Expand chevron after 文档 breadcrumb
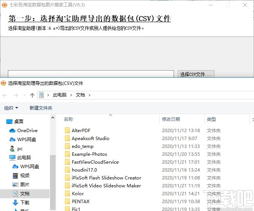The image size is (254, 211). tap(89, 95)
